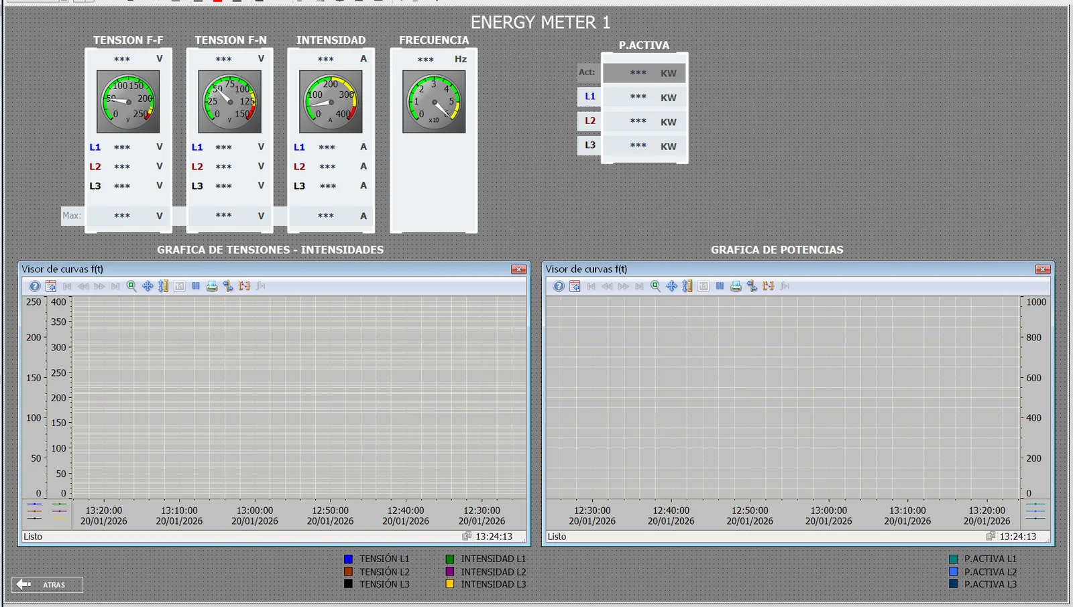Open configuration dialog in tensiones-intensidades curve viewer

tap(51, 286)
